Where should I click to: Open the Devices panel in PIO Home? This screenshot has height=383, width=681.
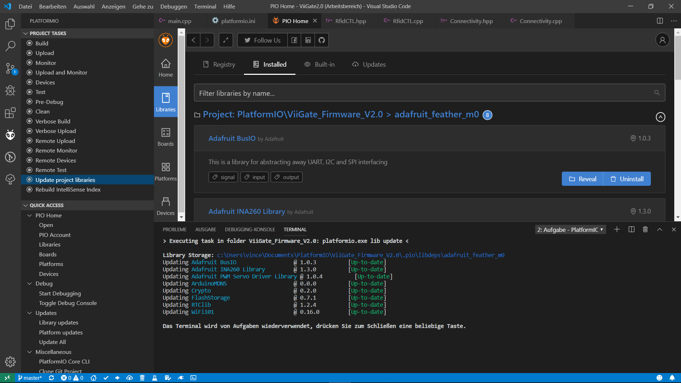(165, 206)
